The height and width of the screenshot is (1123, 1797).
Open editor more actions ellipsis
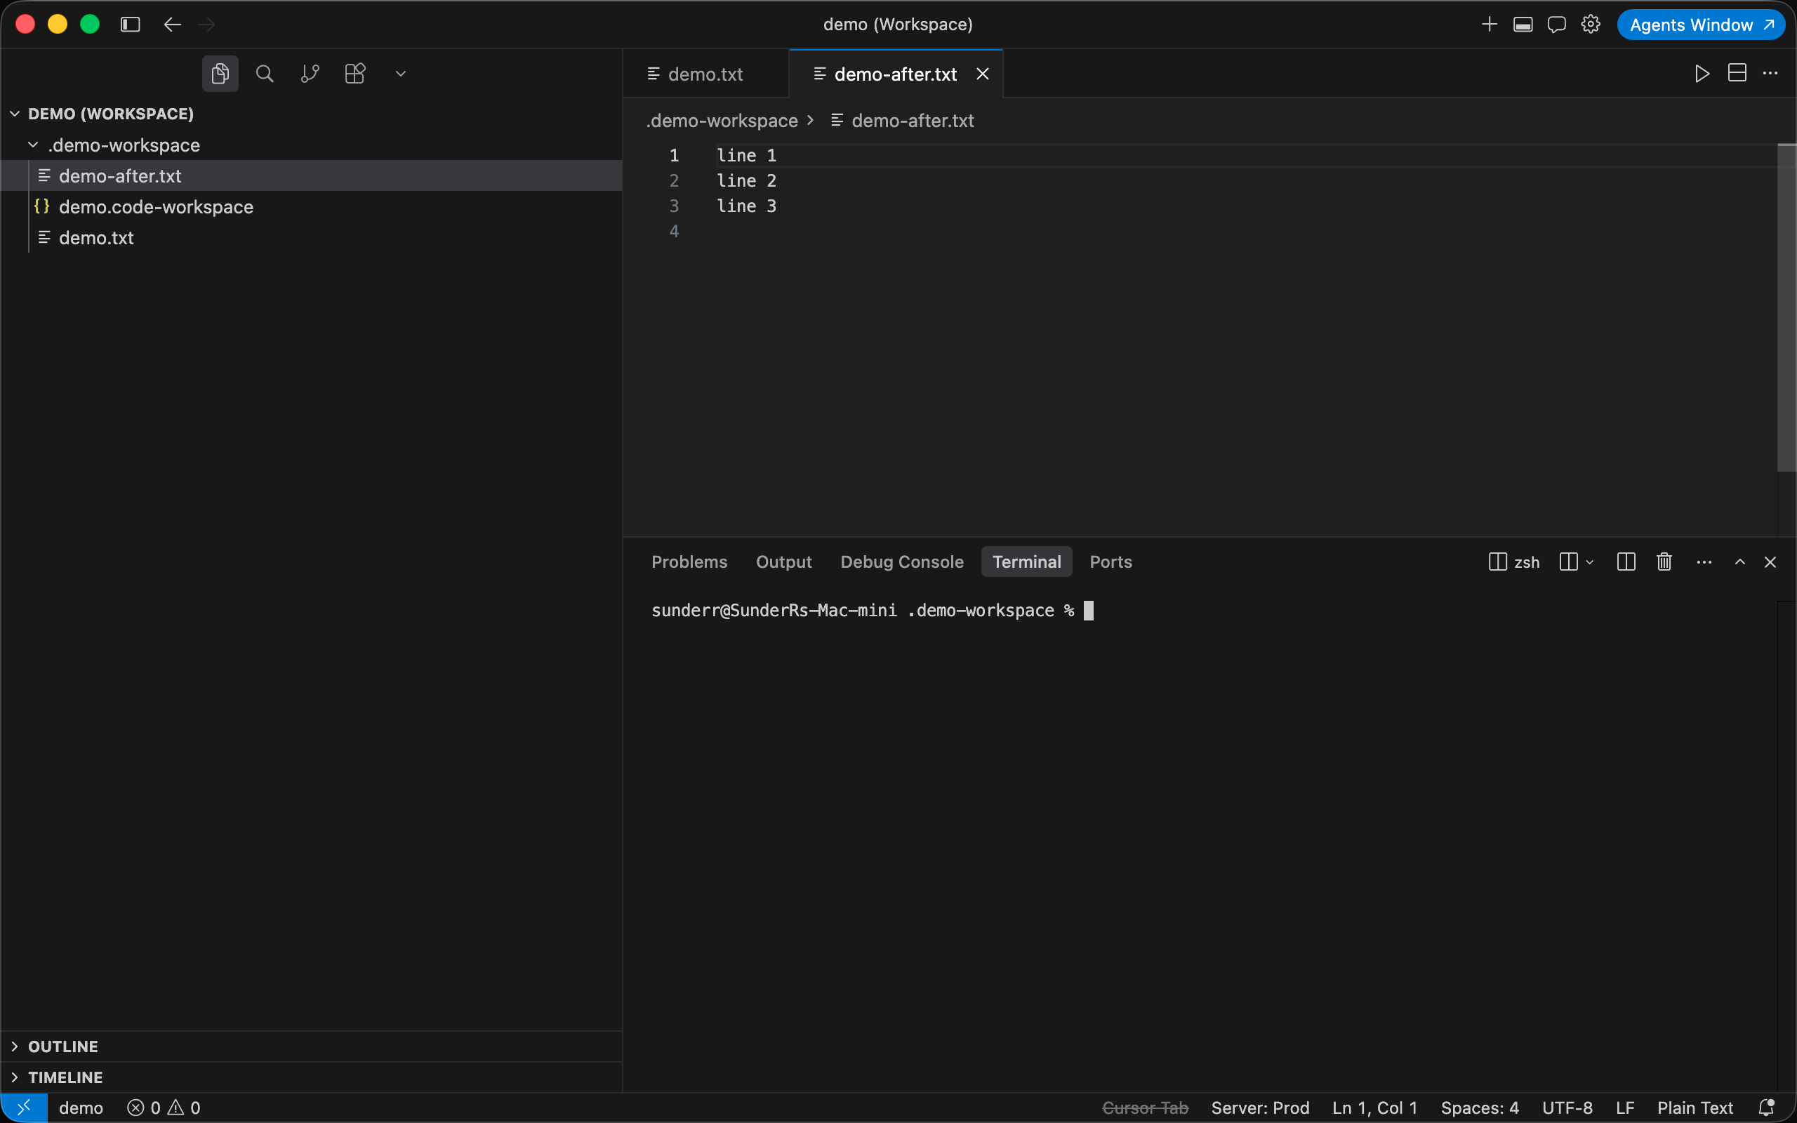(x=1770, y=74)
